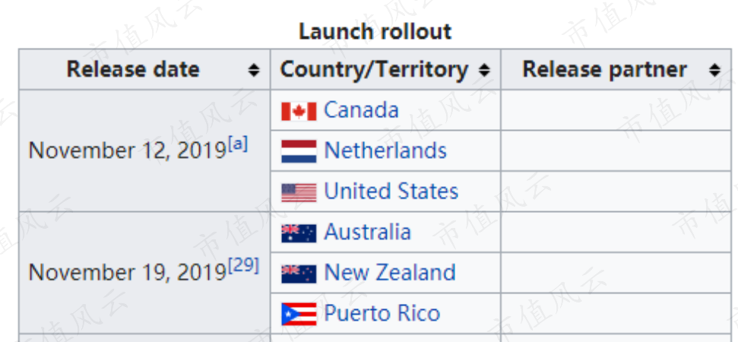Click the Australia flag icon

point(299,233)
